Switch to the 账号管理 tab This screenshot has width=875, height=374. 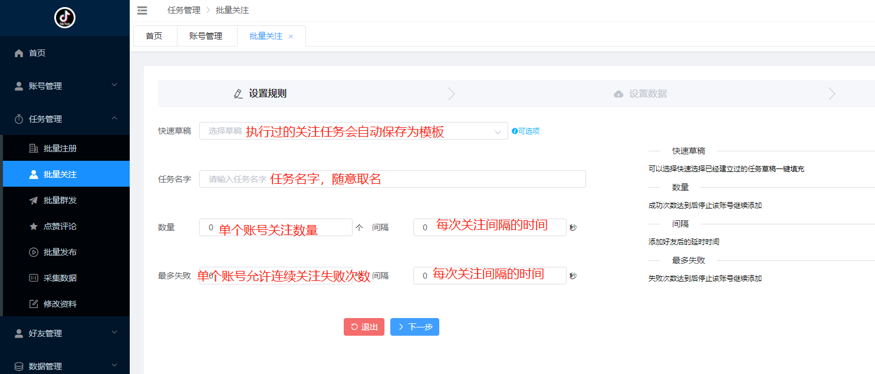[206, 36]
